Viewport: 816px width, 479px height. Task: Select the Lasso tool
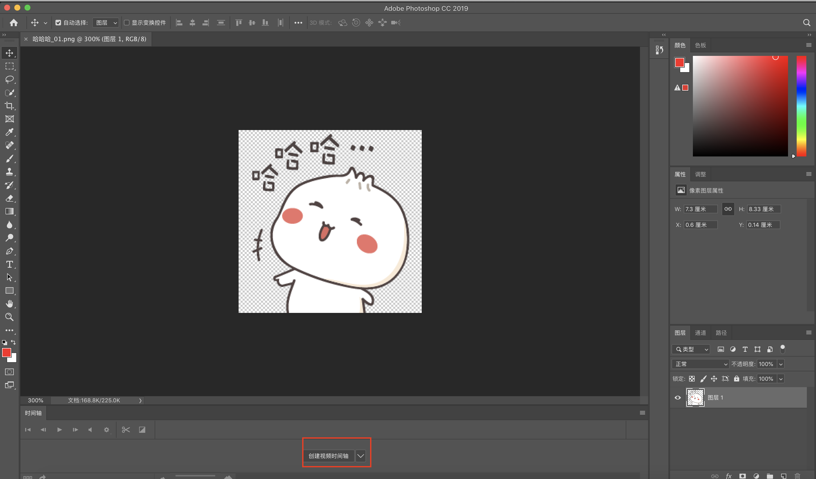[9, 79]
